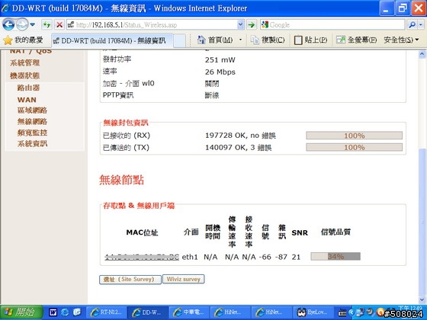Expand the address bar dropdown arrow
This screenshot has width=427, height=320.
[241, 25]
